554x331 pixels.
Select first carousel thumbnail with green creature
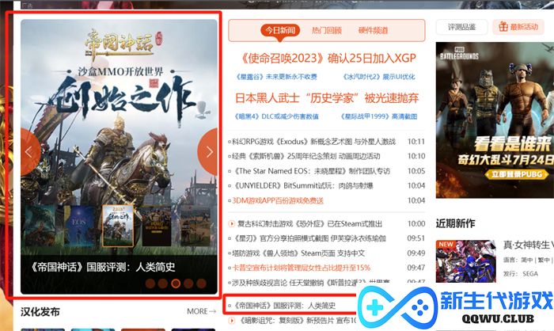click(x=40, y=226)
